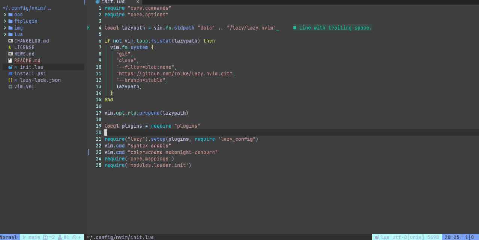Click the license icon beside LICENSE

tap(10, 48)
